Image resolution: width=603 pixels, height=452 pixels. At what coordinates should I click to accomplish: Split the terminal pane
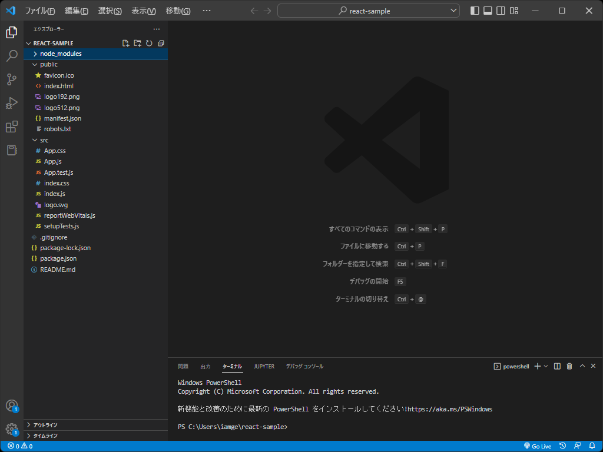[x=557, y=366]
